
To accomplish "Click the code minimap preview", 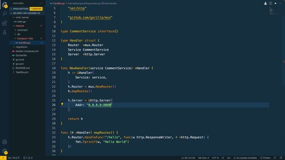I will pyautogui.click(x=274, y=11).
